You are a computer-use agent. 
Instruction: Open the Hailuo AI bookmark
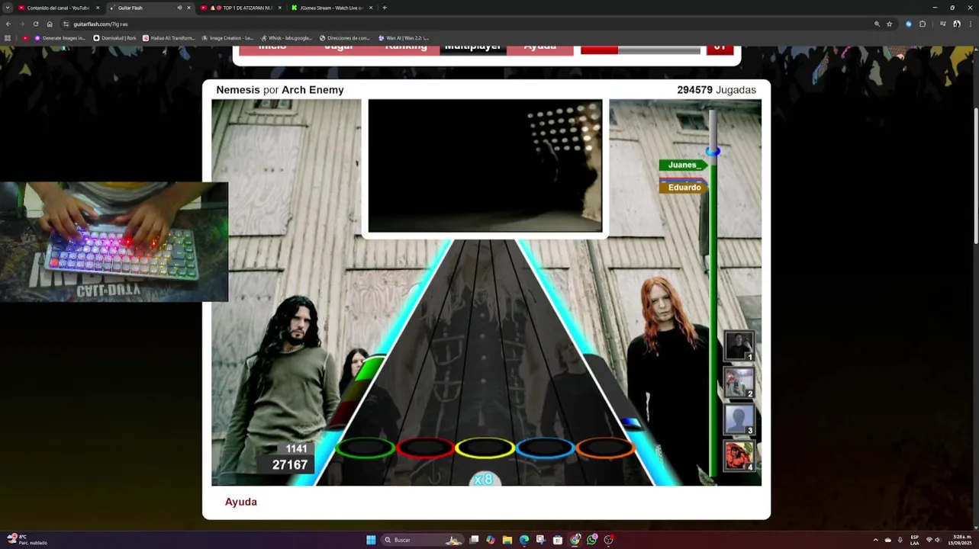(x=169, y=37)
